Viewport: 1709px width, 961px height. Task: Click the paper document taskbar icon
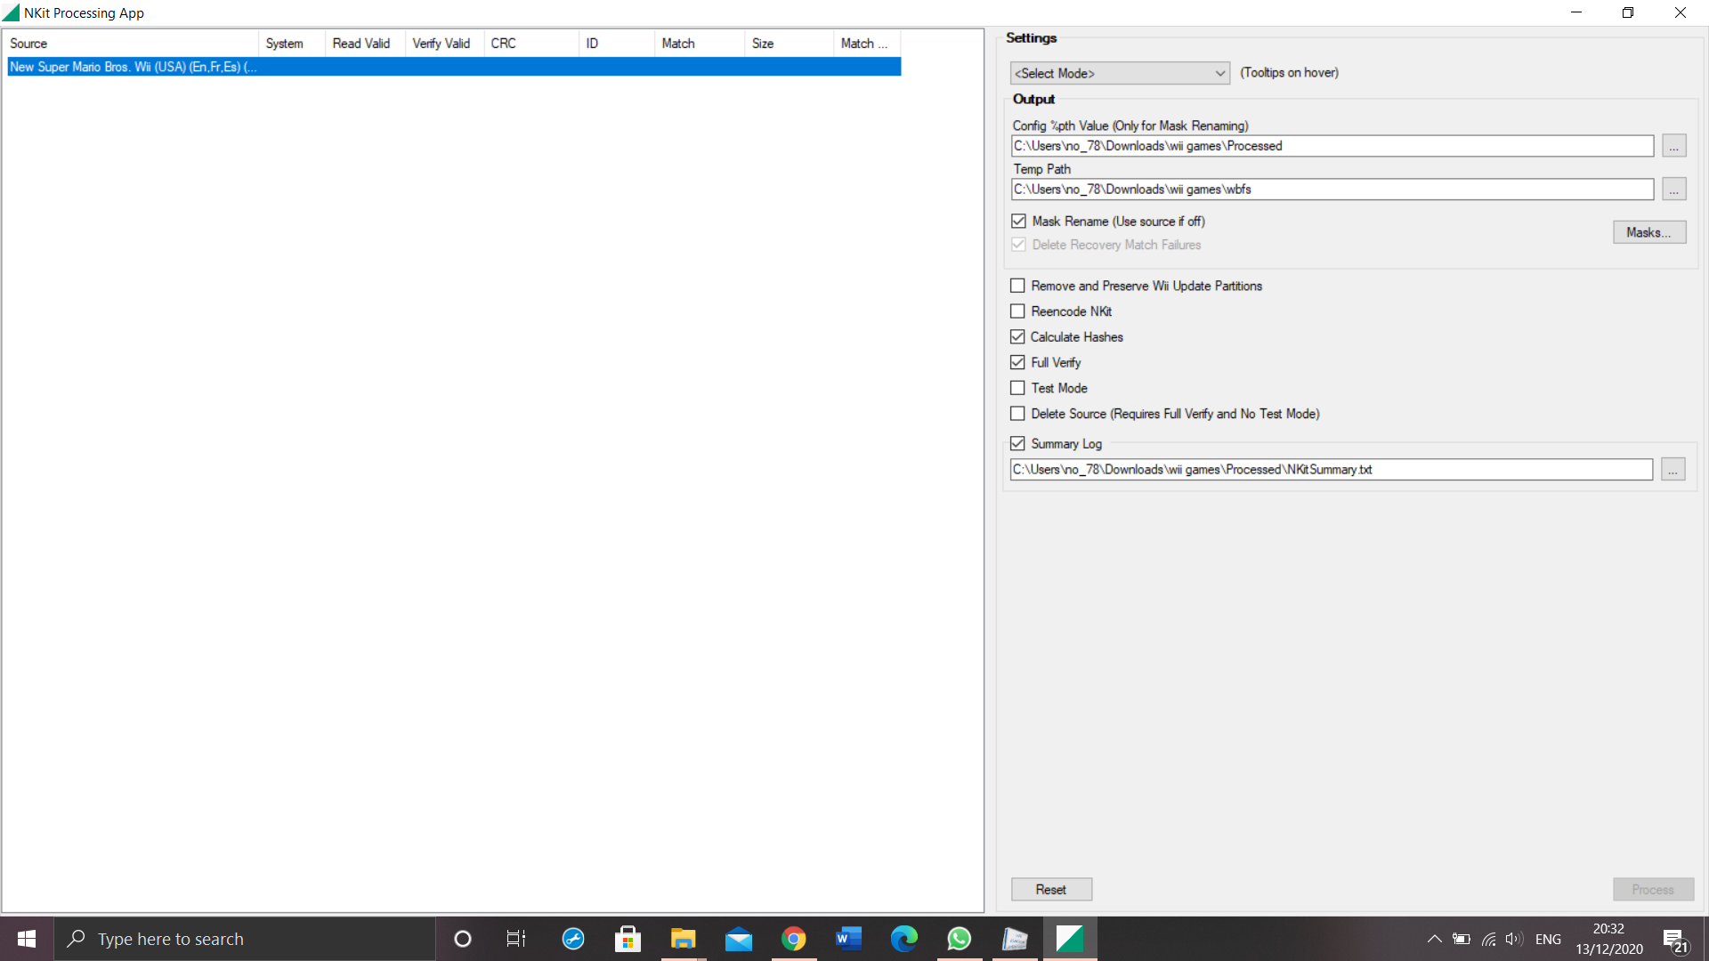[x=1014, y=939]
